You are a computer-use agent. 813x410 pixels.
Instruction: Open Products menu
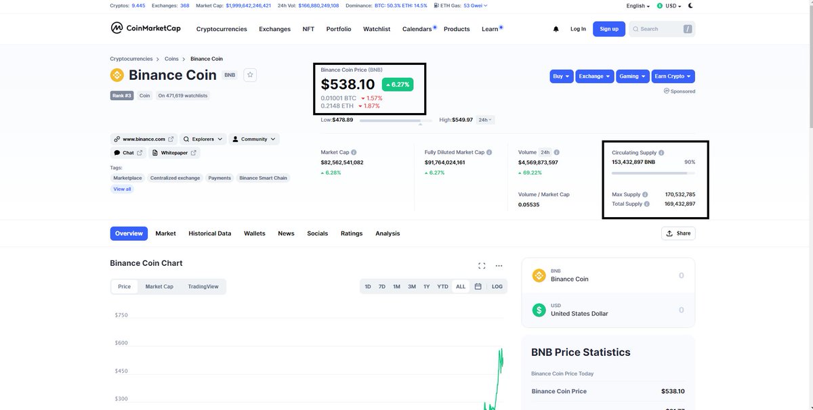point(457,29)
